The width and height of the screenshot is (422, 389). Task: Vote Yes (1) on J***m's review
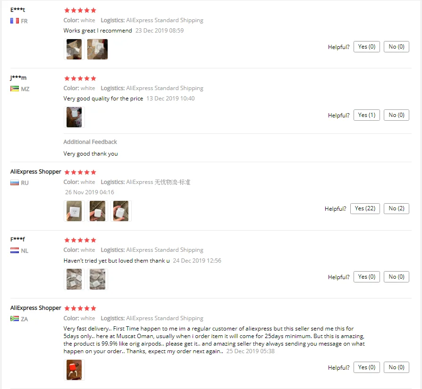coord(367,115)
